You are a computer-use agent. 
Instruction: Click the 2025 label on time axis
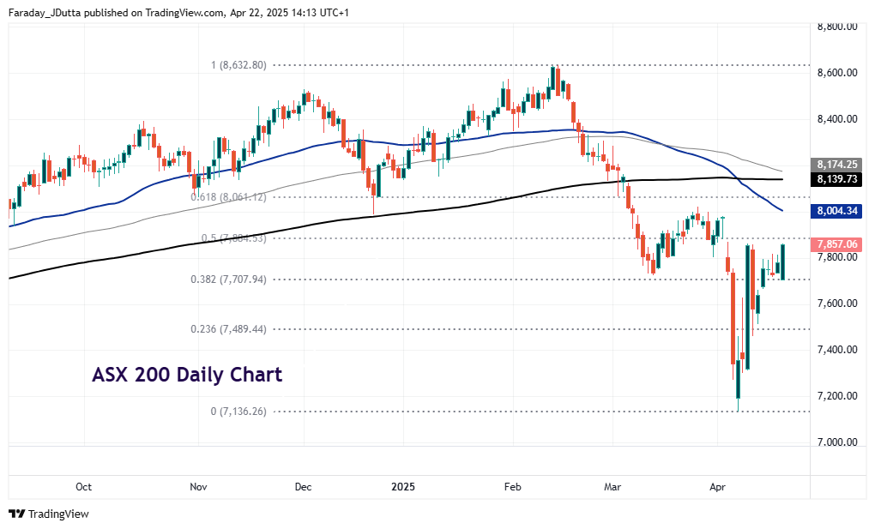[403, 487]
